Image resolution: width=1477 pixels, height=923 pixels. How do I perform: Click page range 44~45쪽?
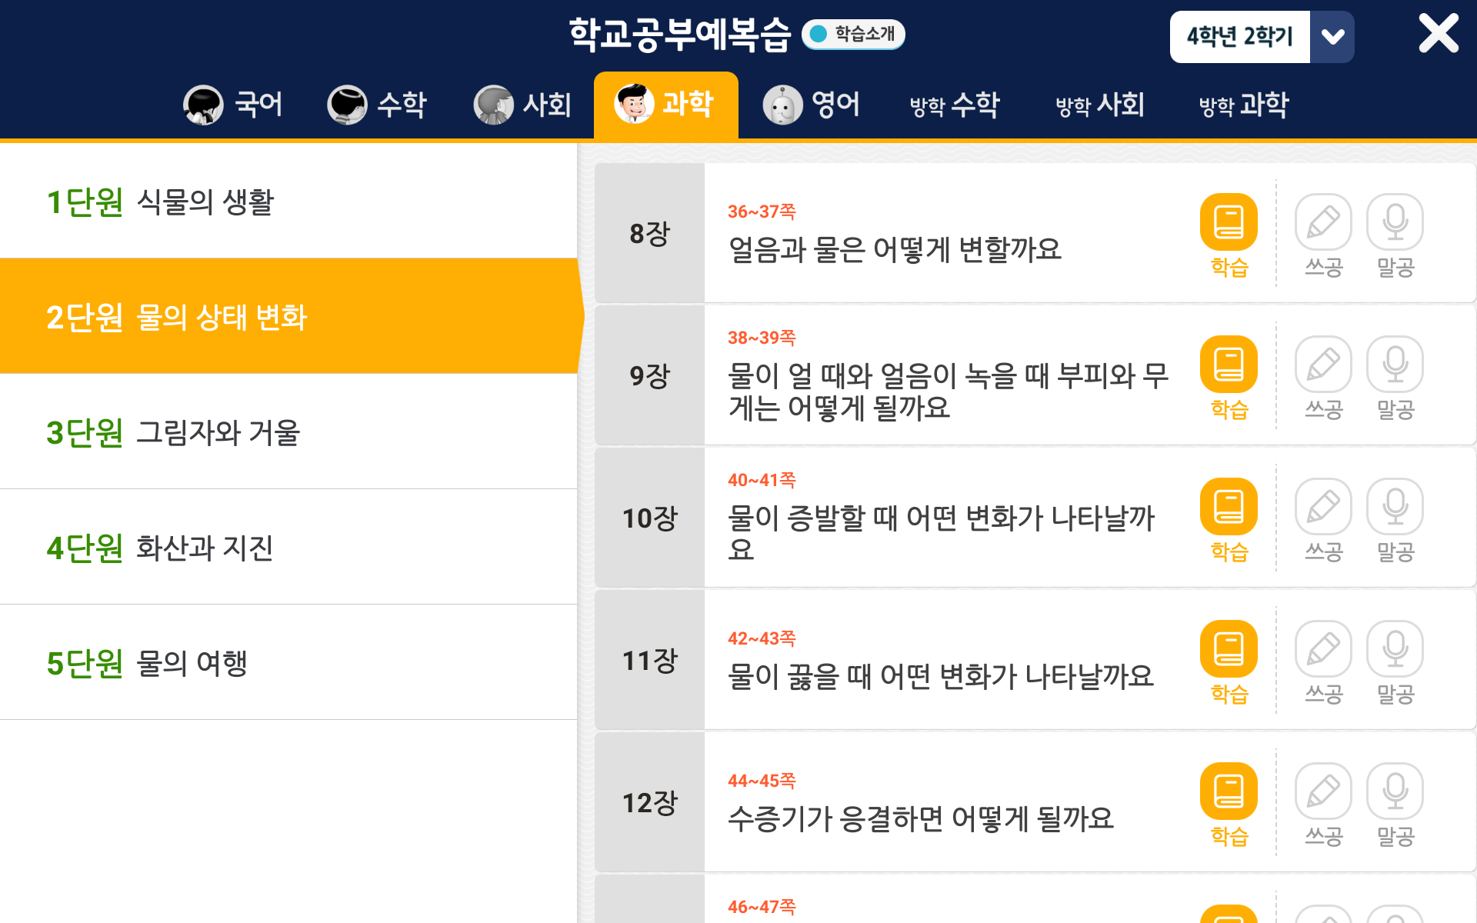(x=762, y=781)
